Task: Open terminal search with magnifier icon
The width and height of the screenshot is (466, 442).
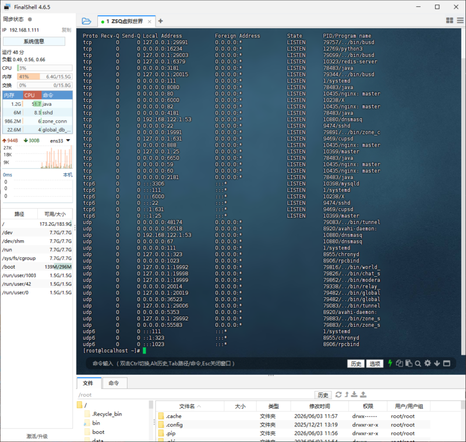Action: click(x=418, y=363)
